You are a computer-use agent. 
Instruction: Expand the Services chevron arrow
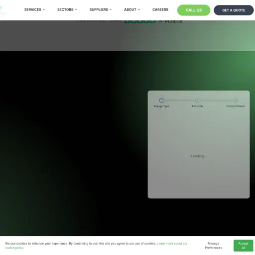tap(44, 9)
